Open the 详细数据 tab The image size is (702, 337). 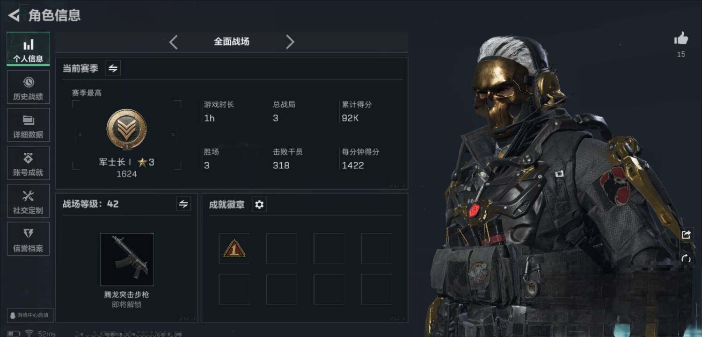(x=28, y=125)
